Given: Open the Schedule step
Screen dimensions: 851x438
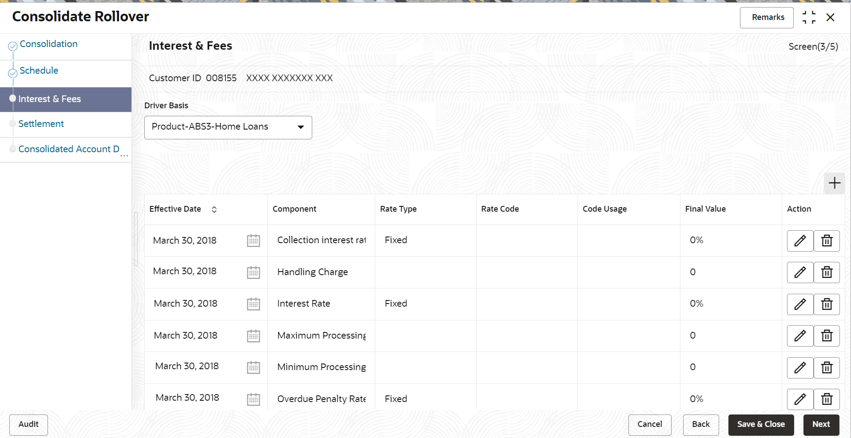Looking at the screenshot, I should click(39, 71).
